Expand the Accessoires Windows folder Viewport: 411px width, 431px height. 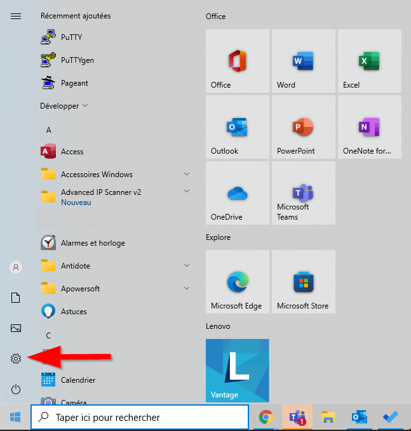pos(187,174)
